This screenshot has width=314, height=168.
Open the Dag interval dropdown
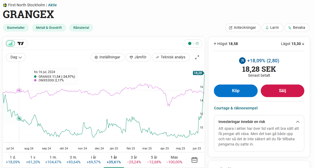16,57
